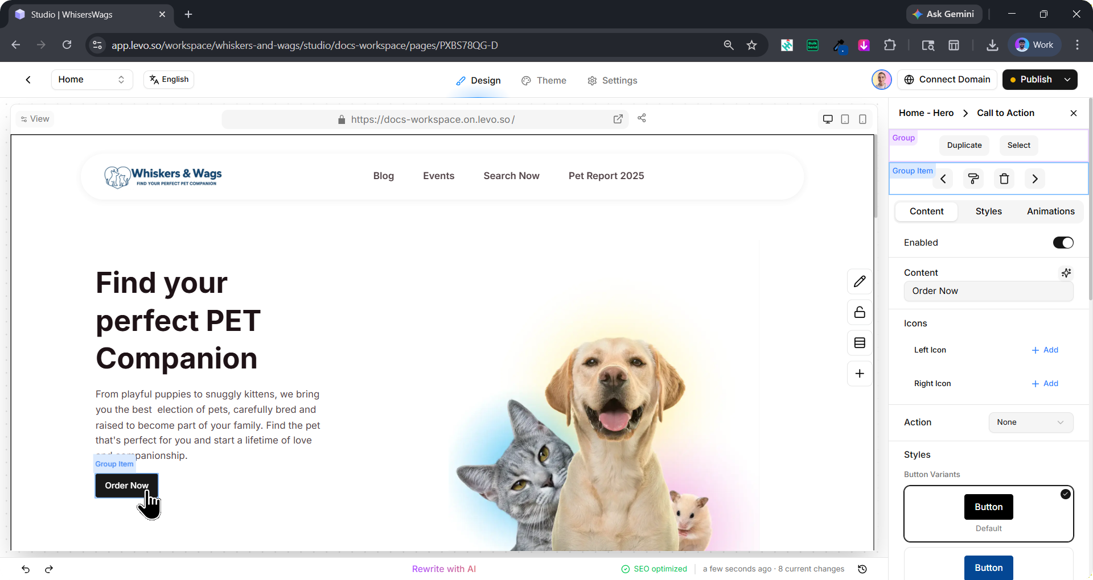Delete the group item with the trash icon
The width and height of the screenshot is (1093, 580).
tap(1004, 179)
